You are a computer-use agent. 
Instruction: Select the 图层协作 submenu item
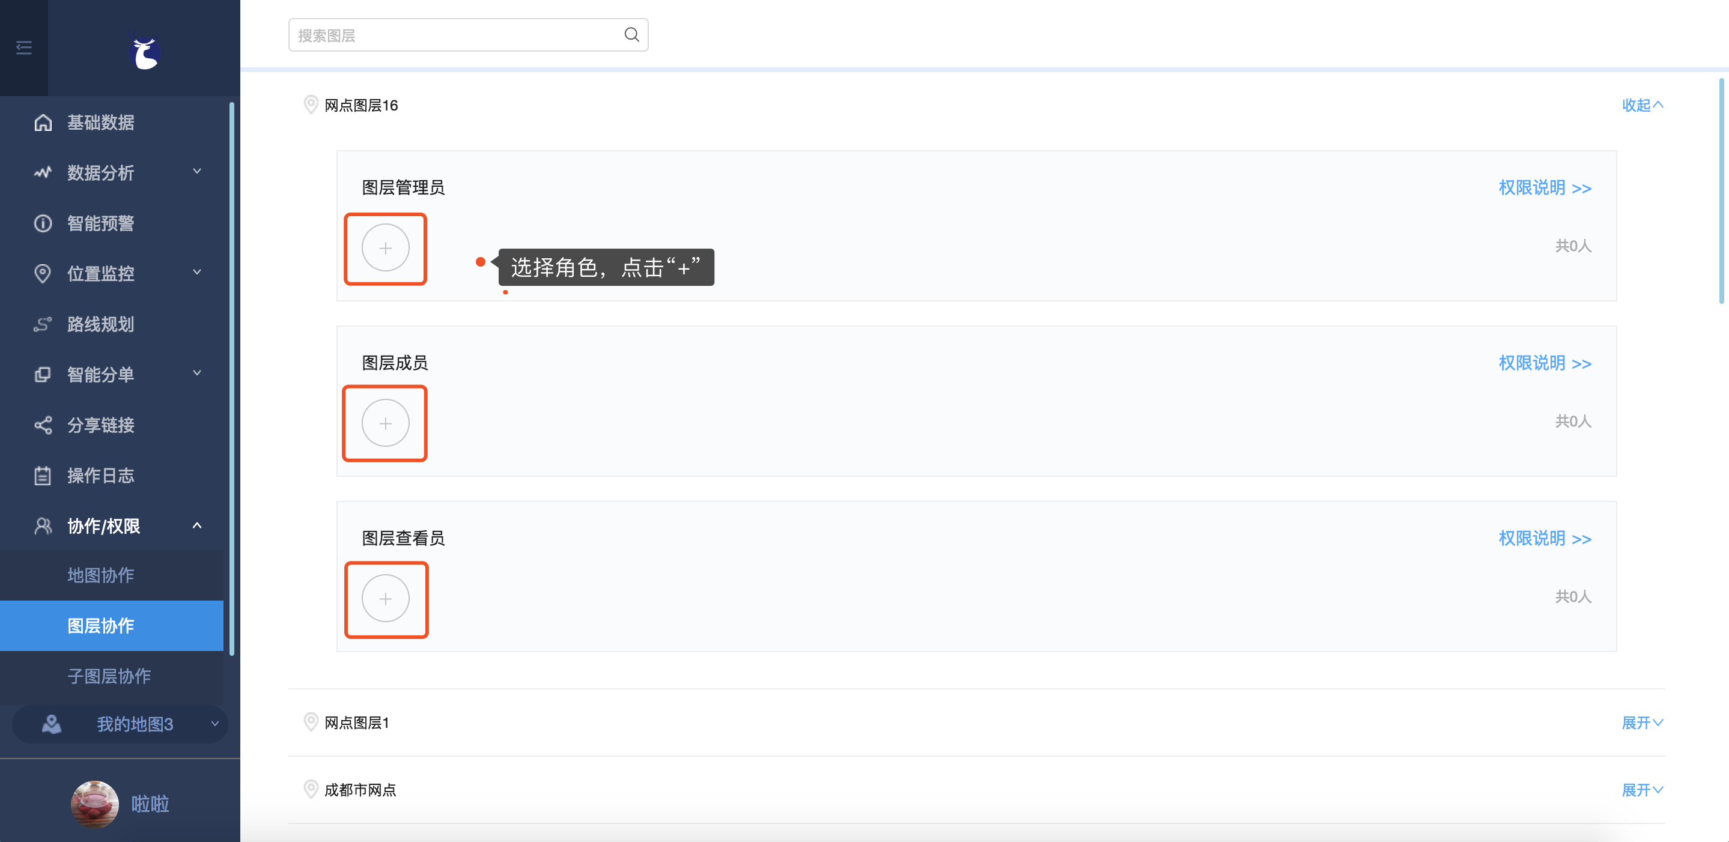coord(111,625)
